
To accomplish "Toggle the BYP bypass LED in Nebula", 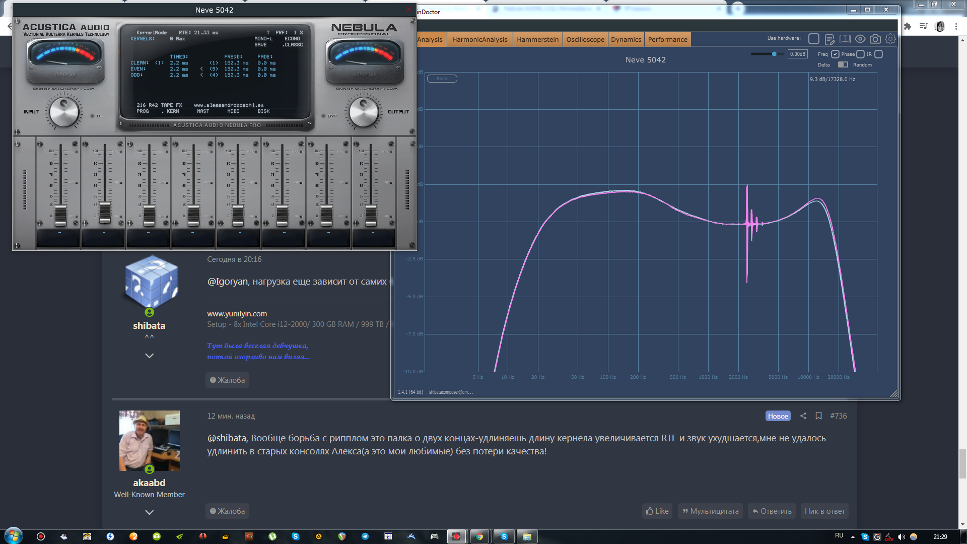I will [323, 116].
